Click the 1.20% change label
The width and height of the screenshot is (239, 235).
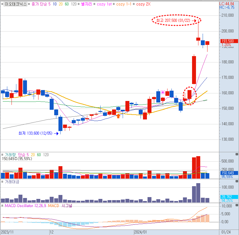(226, 45)
